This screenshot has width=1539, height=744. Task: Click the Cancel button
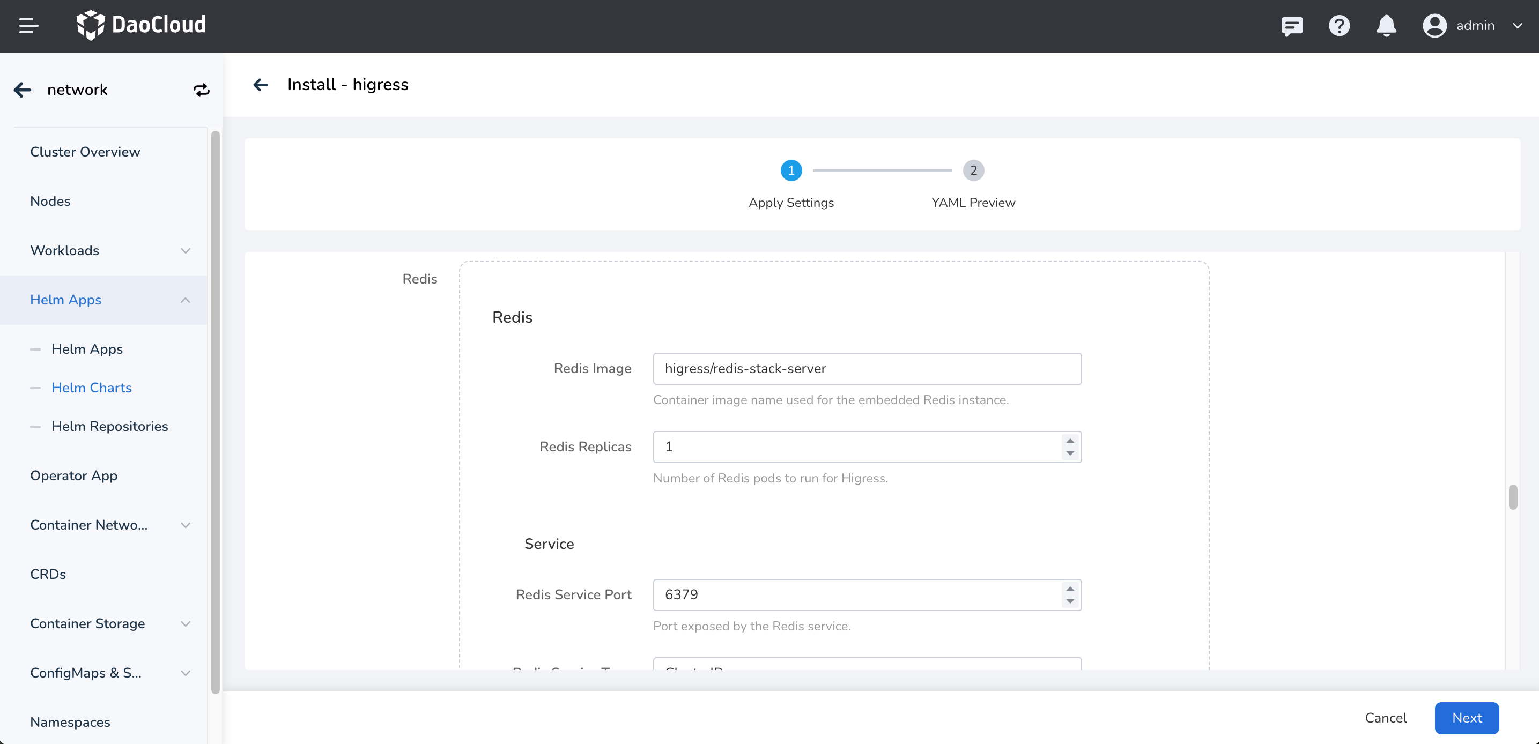(x=1386, y=718)
